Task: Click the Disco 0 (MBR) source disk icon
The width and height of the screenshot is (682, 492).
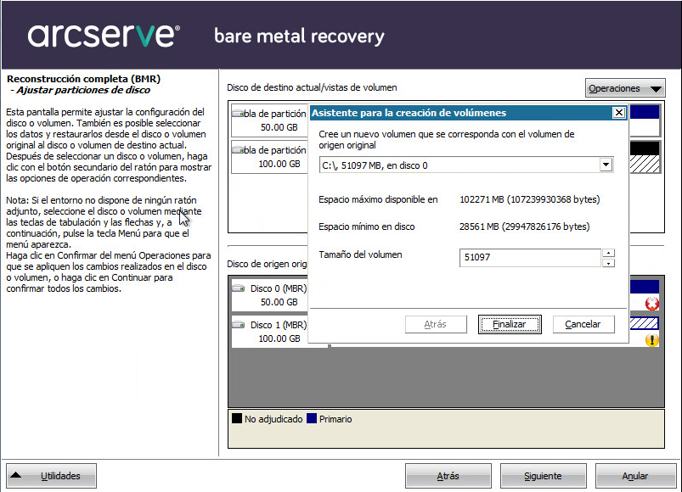Action: [x=240, y=289]
